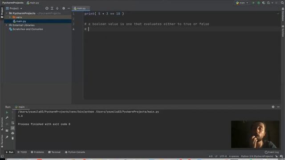This screenshot has height=160, width=285.
Task: Click the boolean value comment line
Action: pyautogui.click(x=147, y=24)
